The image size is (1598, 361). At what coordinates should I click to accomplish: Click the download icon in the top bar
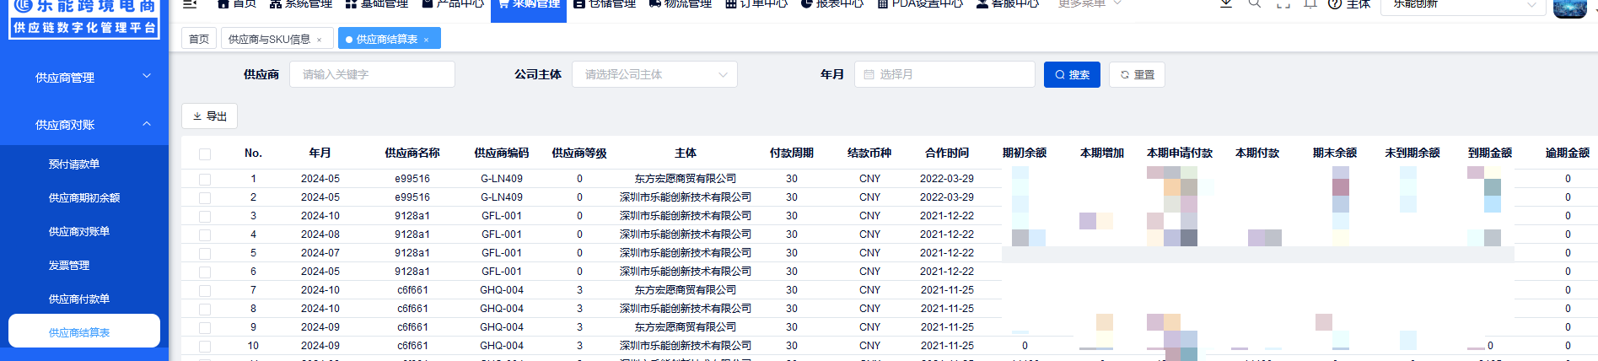pyautogui.click(x=1226, y=3)
